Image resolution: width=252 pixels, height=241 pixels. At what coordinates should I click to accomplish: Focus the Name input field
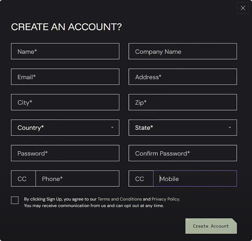[x=65, y=51]
